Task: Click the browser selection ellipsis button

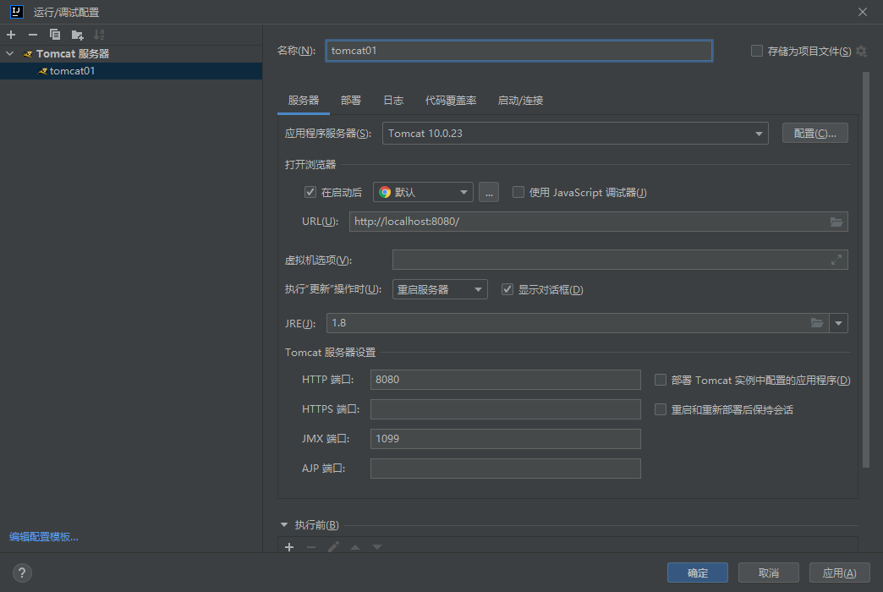Action: [489, 193]
